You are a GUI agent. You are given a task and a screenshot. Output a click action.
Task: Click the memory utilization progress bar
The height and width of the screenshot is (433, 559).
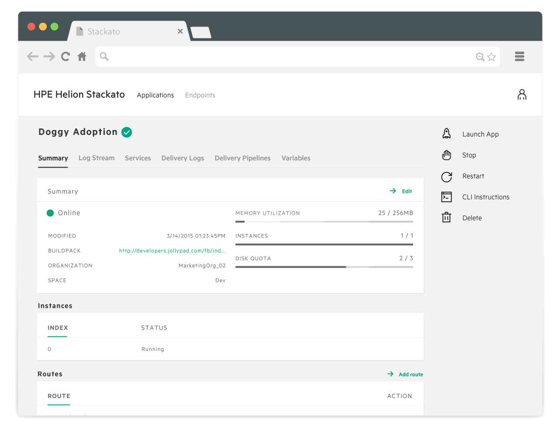[324, 222]
